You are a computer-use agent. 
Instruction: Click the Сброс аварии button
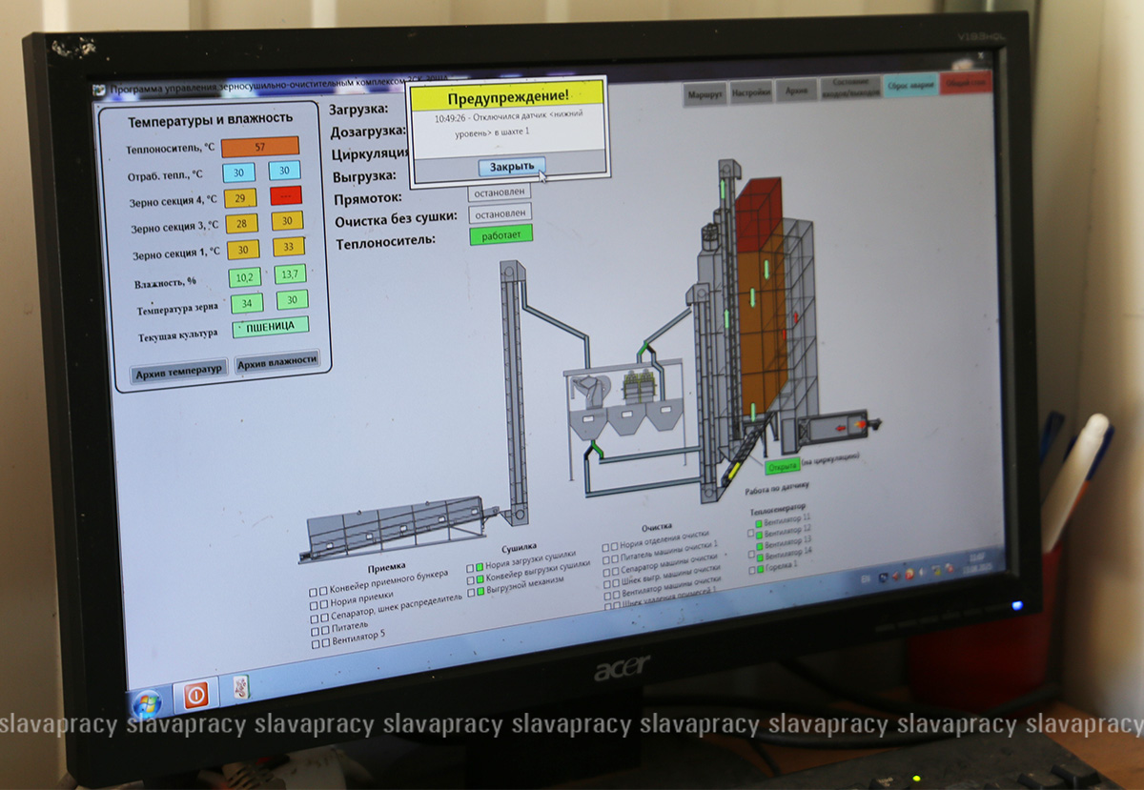909,85
